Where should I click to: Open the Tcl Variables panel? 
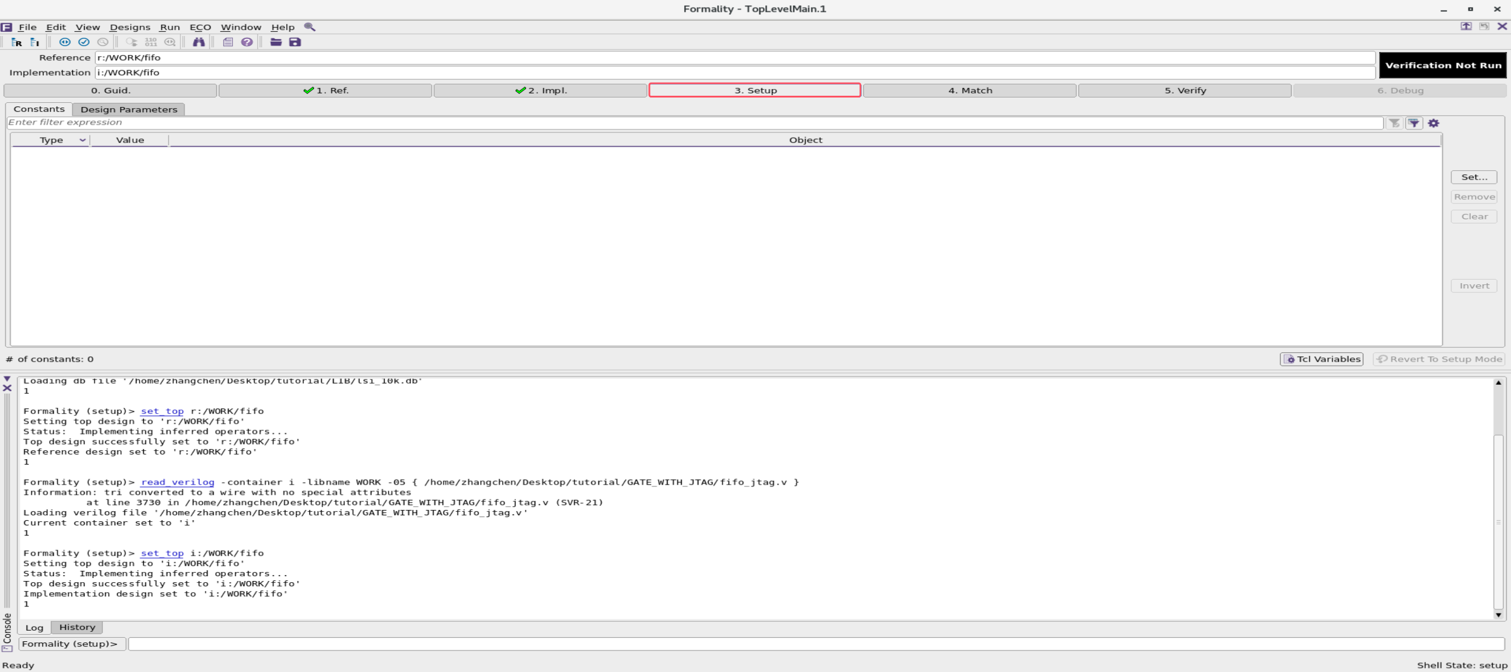(1321, 359)
